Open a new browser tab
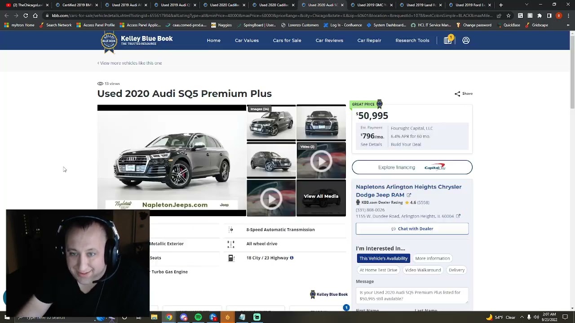This screenshot has width=575, height=323. (x=501, y=5)
